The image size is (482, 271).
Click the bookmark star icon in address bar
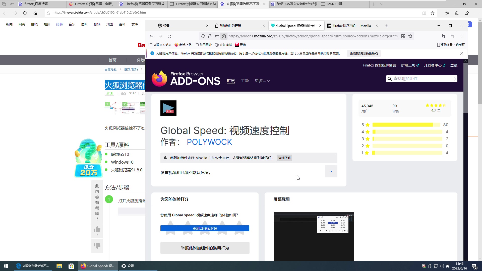(410, 36)
